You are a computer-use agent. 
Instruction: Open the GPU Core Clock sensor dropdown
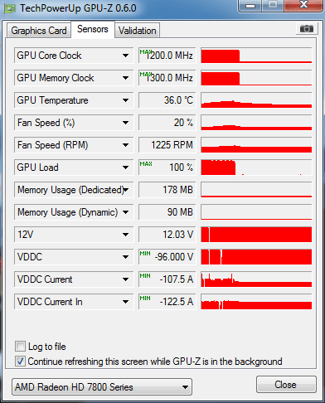[74, 56]
